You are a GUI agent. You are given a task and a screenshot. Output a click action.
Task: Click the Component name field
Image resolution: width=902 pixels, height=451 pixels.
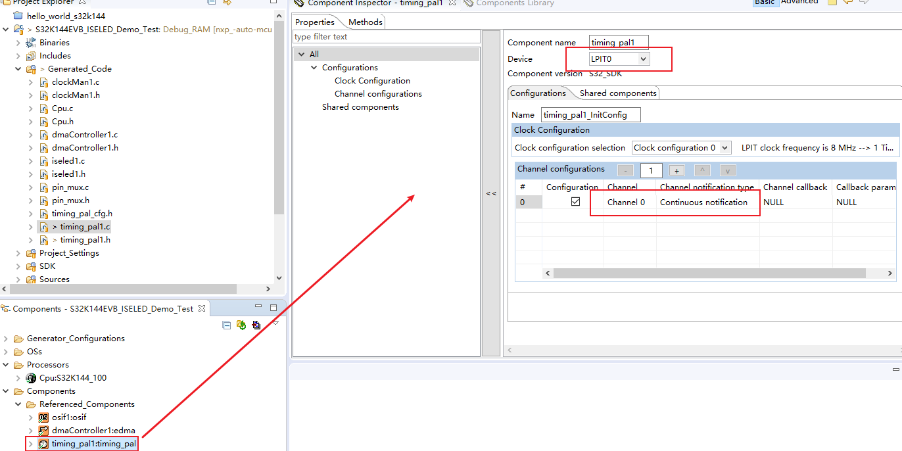tap(619, 43)
